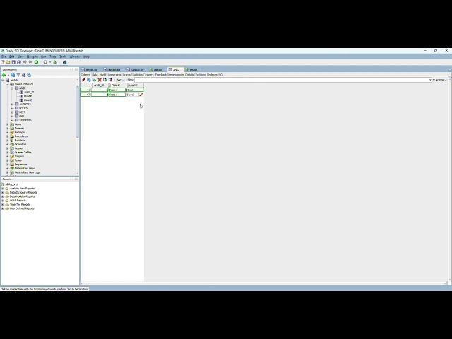Click the Rollback Changes icon
The height and width of the screenshot is (339, 452).
110,80
